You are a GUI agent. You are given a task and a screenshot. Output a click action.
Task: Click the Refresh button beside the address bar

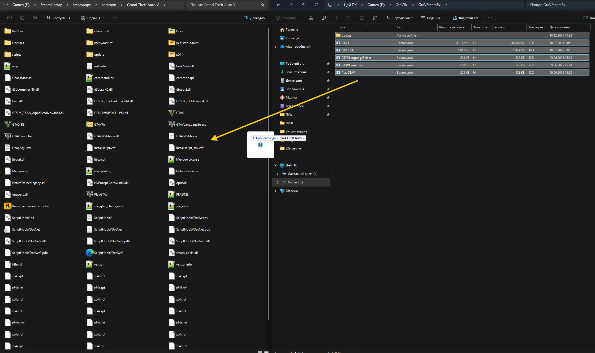316,5
